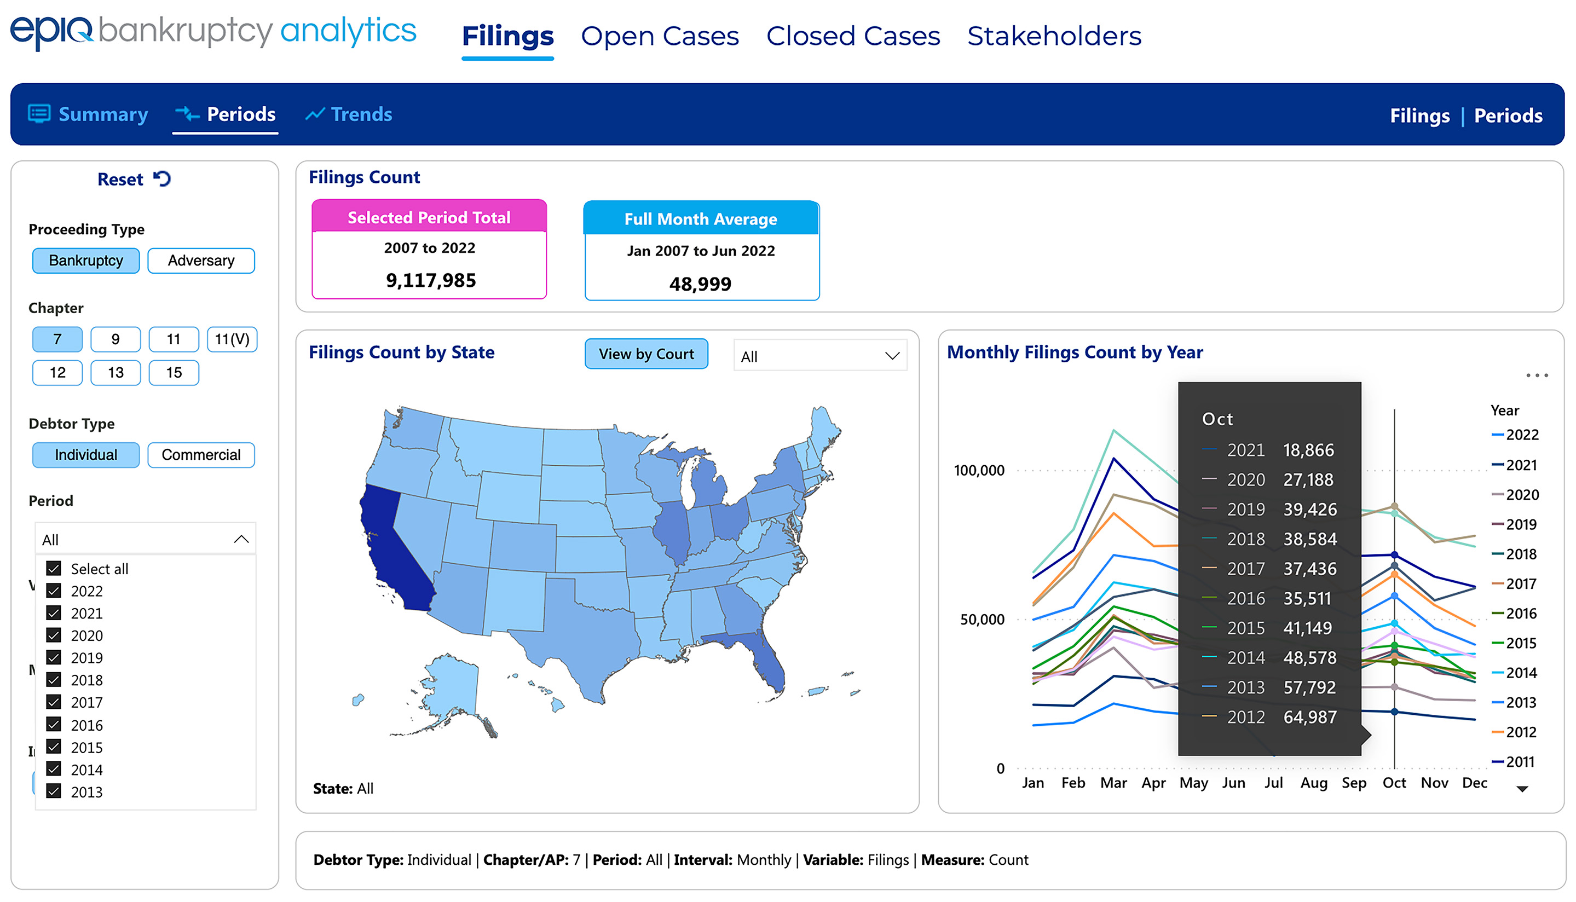Open the chart's three-dot more options
Image resolution: width=1576 pixels, height=902 pixels.
click(x=1537, y=375)
